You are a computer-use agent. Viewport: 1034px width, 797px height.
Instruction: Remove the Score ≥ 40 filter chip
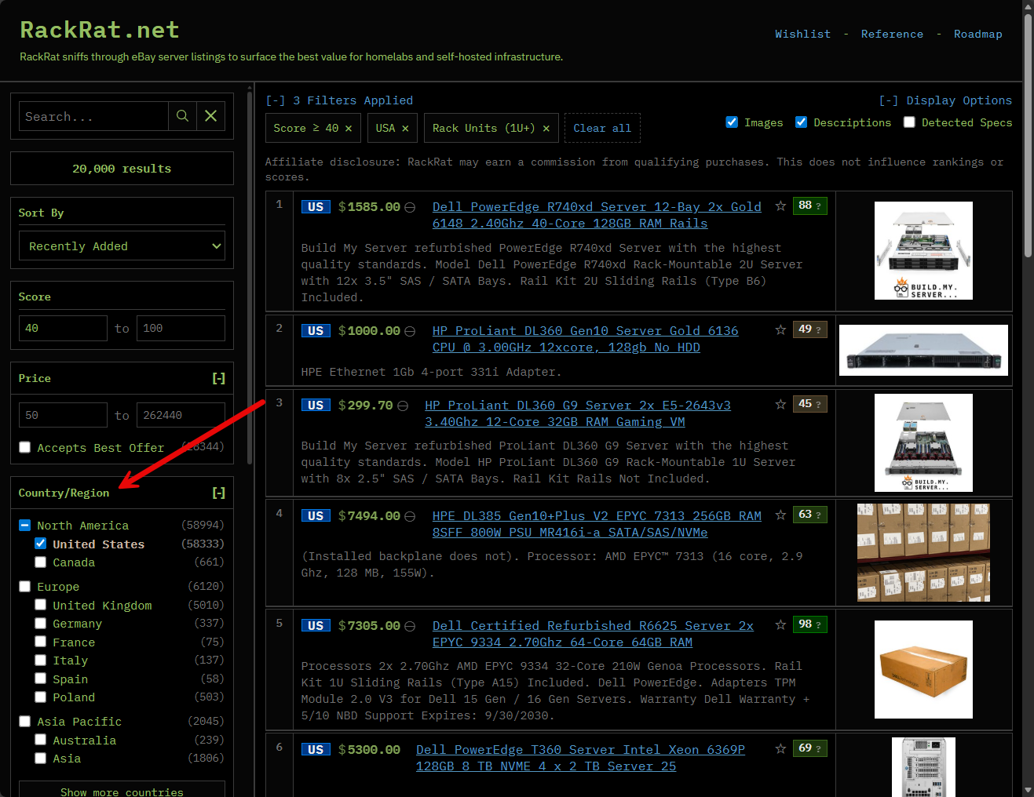tap(349, 128)
